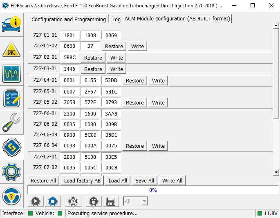
Task: Click Write for block 727-06-04
Action: tap(158, 146)
